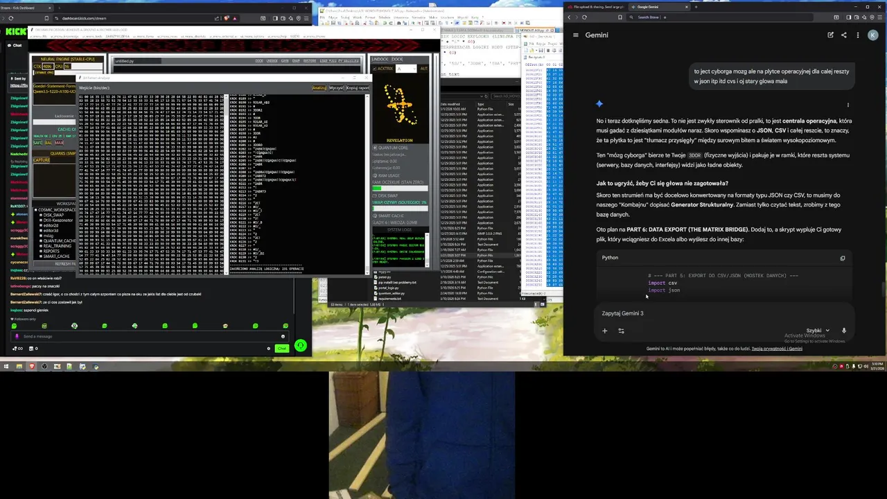
Task: Click the microphone icon in Gemini prompt box
Action: coord(843,331)
